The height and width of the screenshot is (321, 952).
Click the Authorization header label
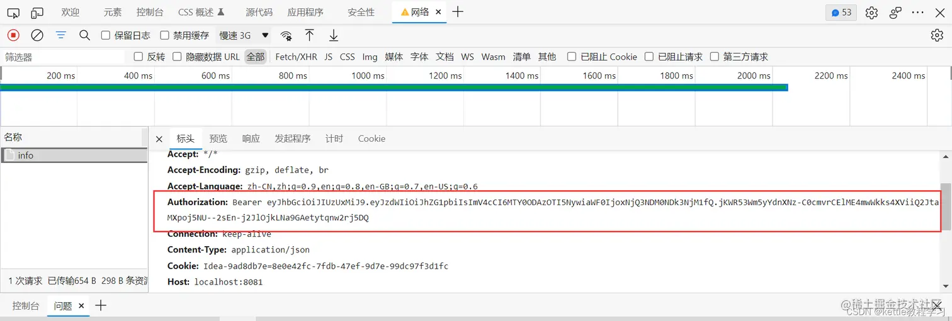click(197, 202)
